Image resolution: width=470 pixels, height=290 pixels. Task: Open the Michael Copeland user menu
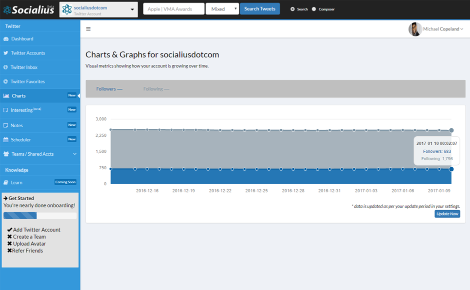(443, 29)
